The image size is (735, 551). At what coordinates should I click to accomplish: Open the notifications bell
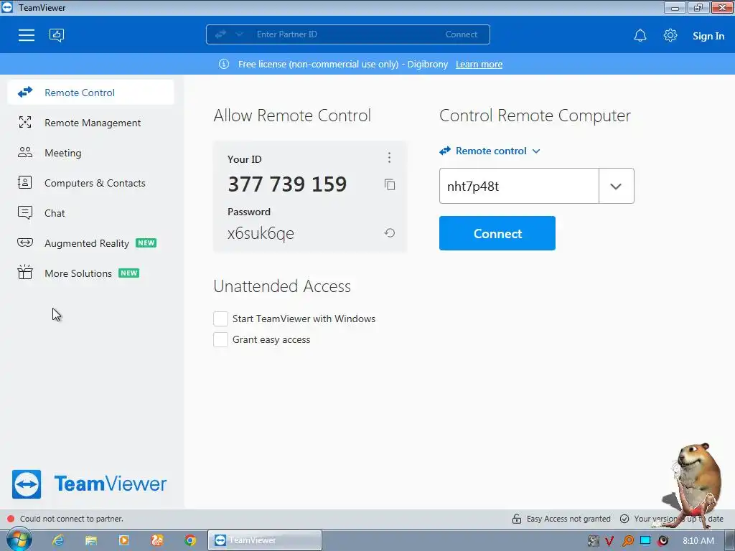click(640, 36)
